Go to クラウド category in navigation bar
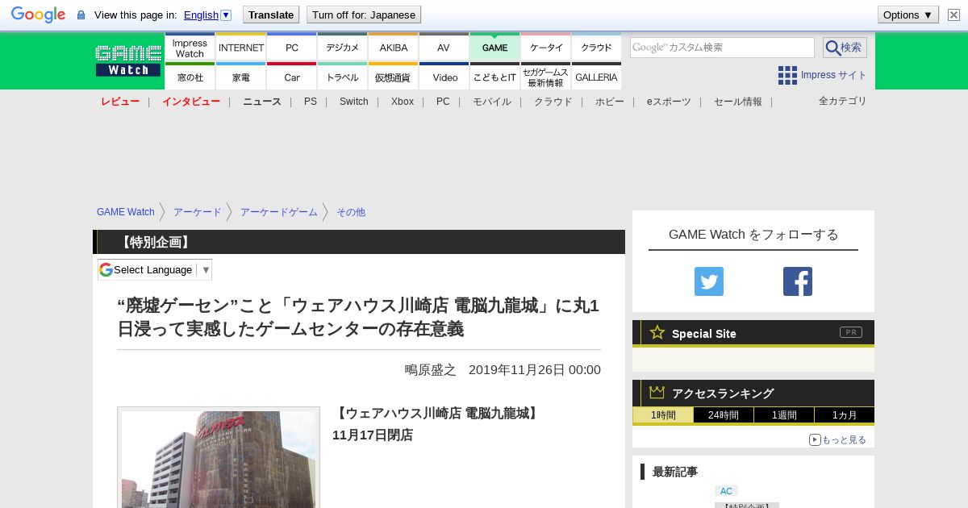This screenshot has width=968, height=508. (x=553, y=102)
